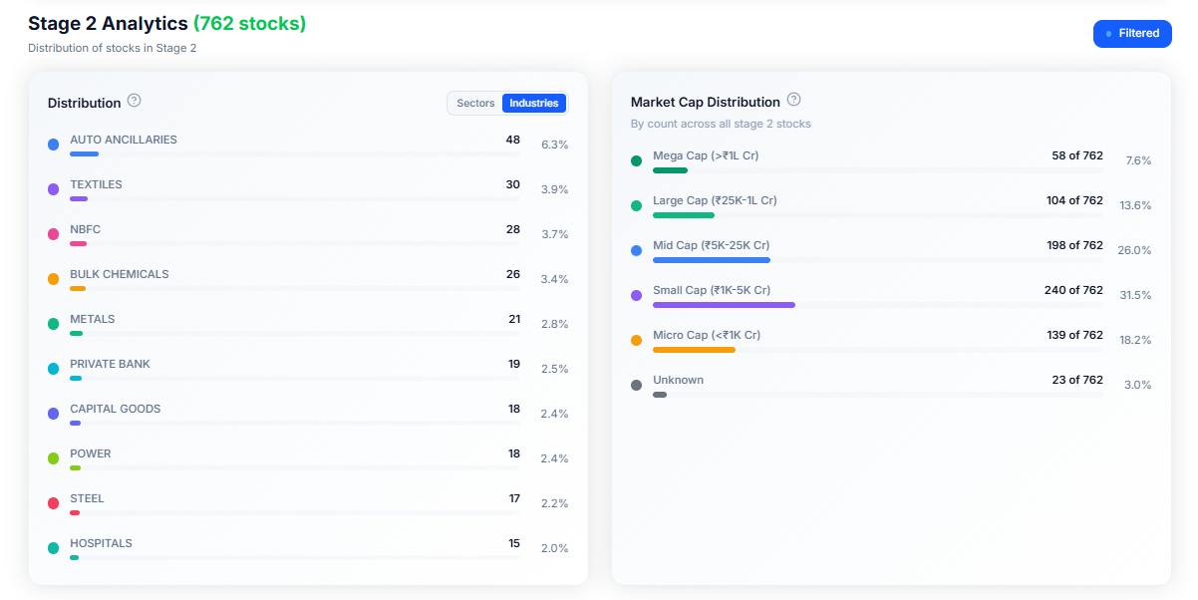Image resolution: width=1198 pixels, height=600 pixels.
Task: Click the AUTO ANCILLARIES count 48
Action: tap(512, 140)
